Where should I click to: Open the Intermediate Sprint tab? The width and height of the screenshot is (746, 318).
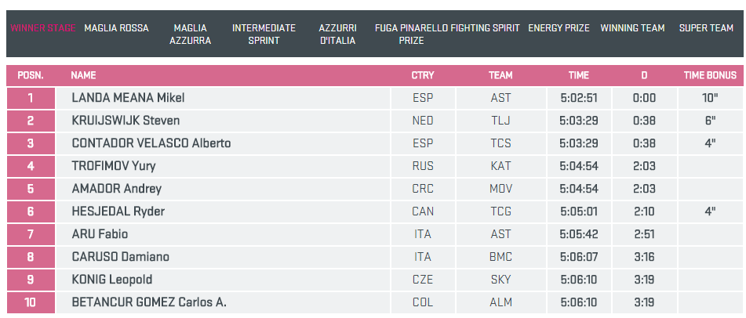pos(264,34)
